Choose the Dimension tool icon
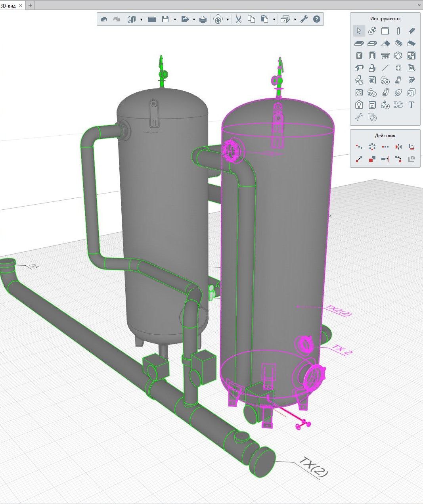The image size is (423, 504). [x=398, y=105]
